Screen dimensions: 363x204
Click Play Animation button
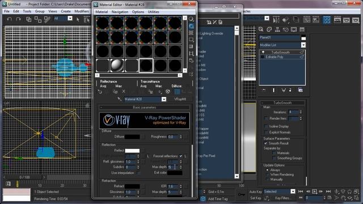click(x=314, y=192)
